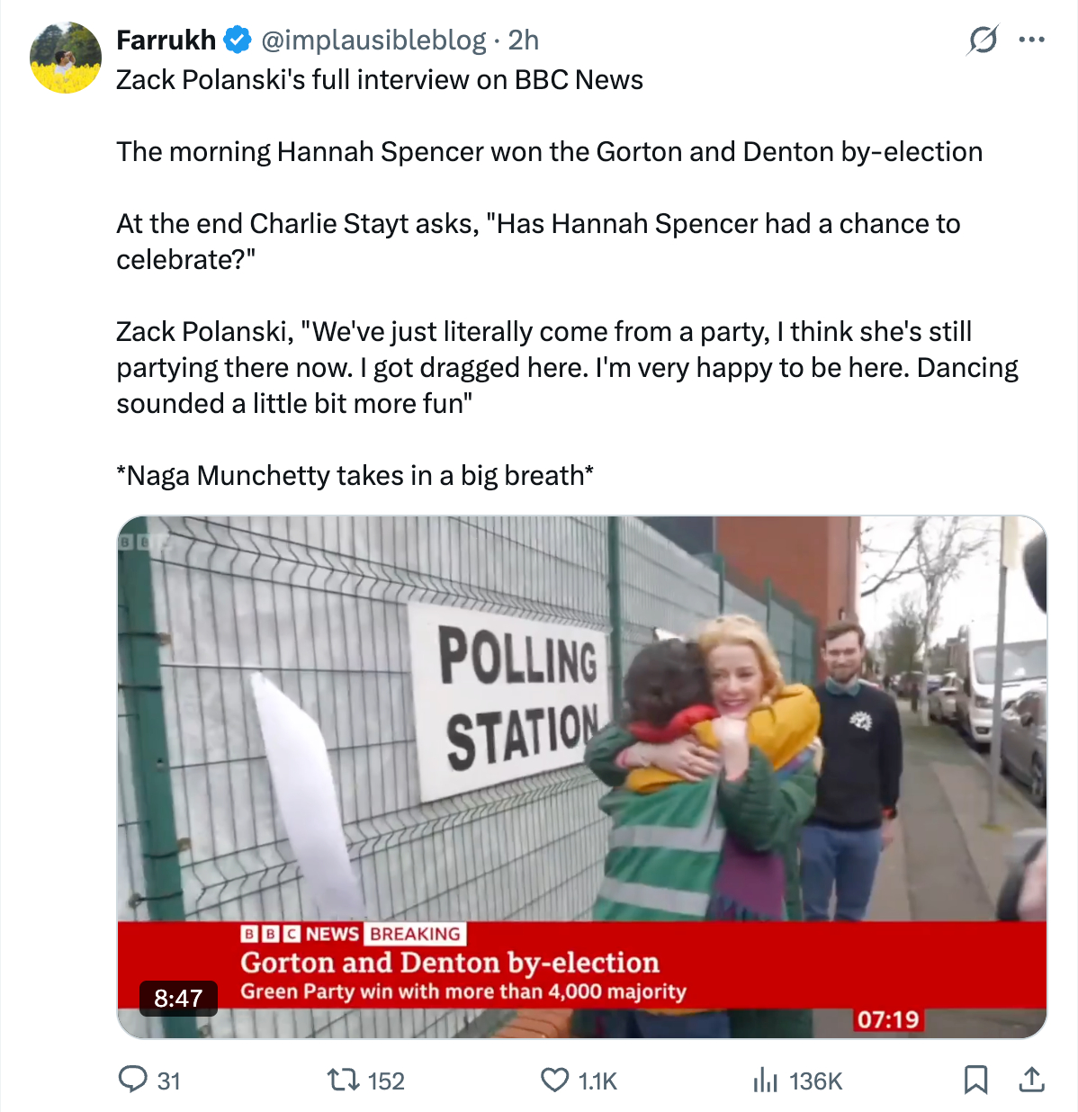
Task: Click the Grok explain-post icon
Action: (x=983, y=40)
